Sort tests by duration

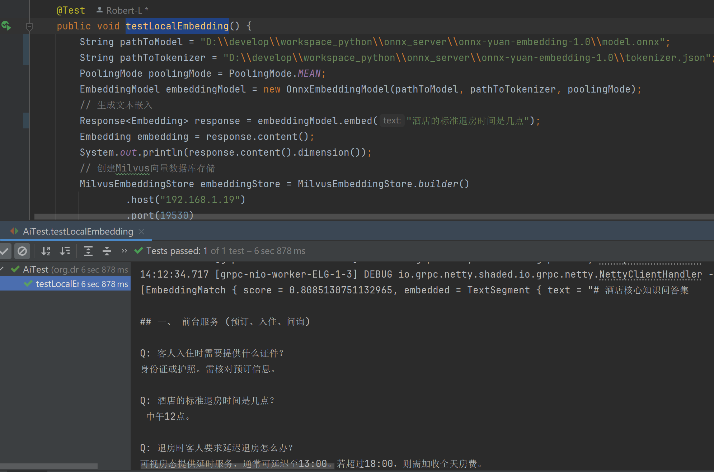pos(65,251)
